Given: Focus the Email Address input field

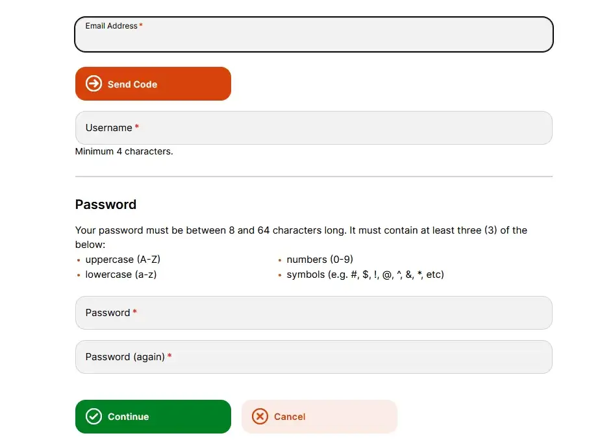Looking at the screenshot, I should pyautogui.click(x=314, y=34).
